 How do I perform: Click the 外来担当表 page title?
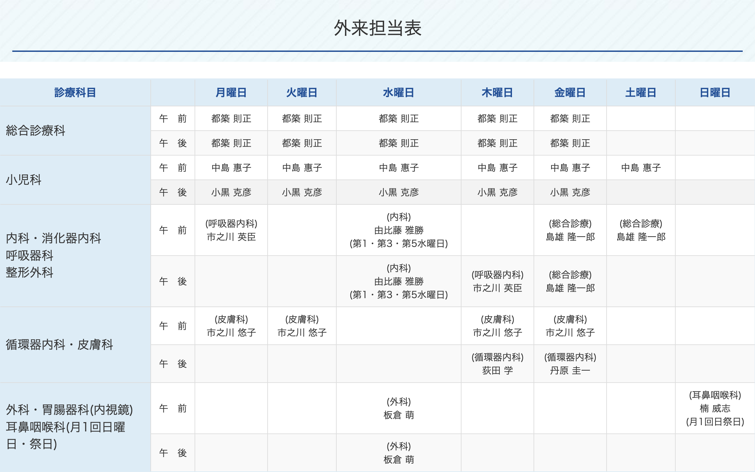(x=377, y=28)
